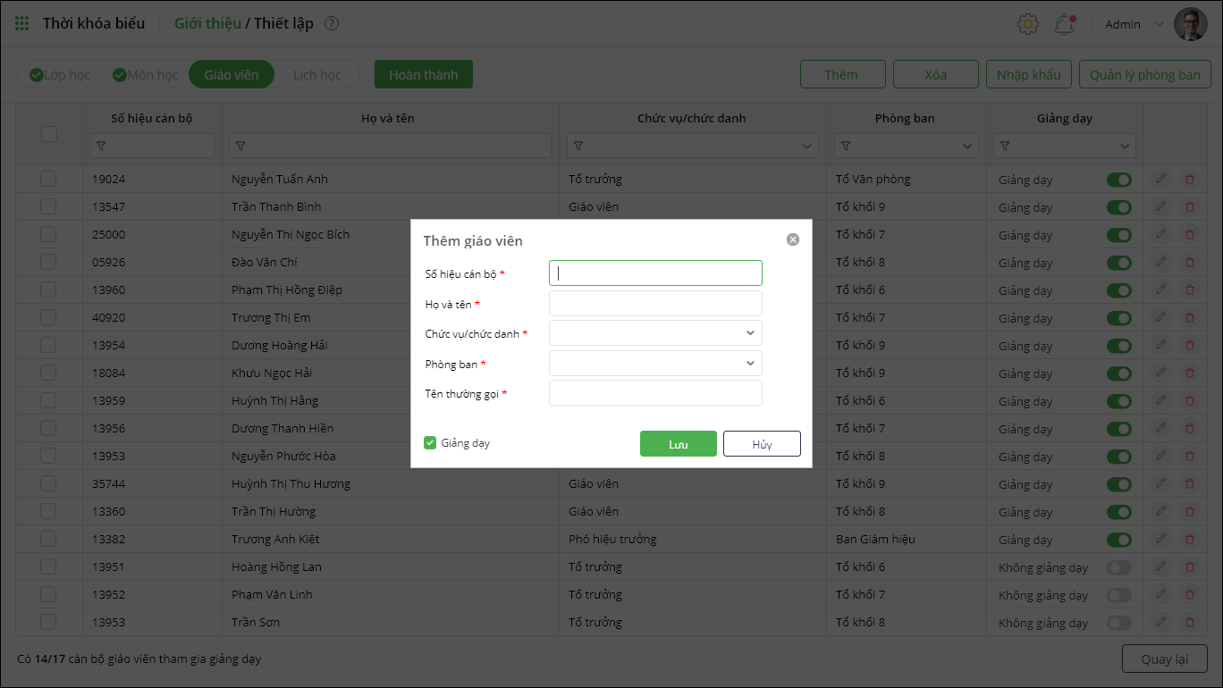1223x688 pixels.
Task: Click the Admin profile avatar
Action: tap(1190, 24)
